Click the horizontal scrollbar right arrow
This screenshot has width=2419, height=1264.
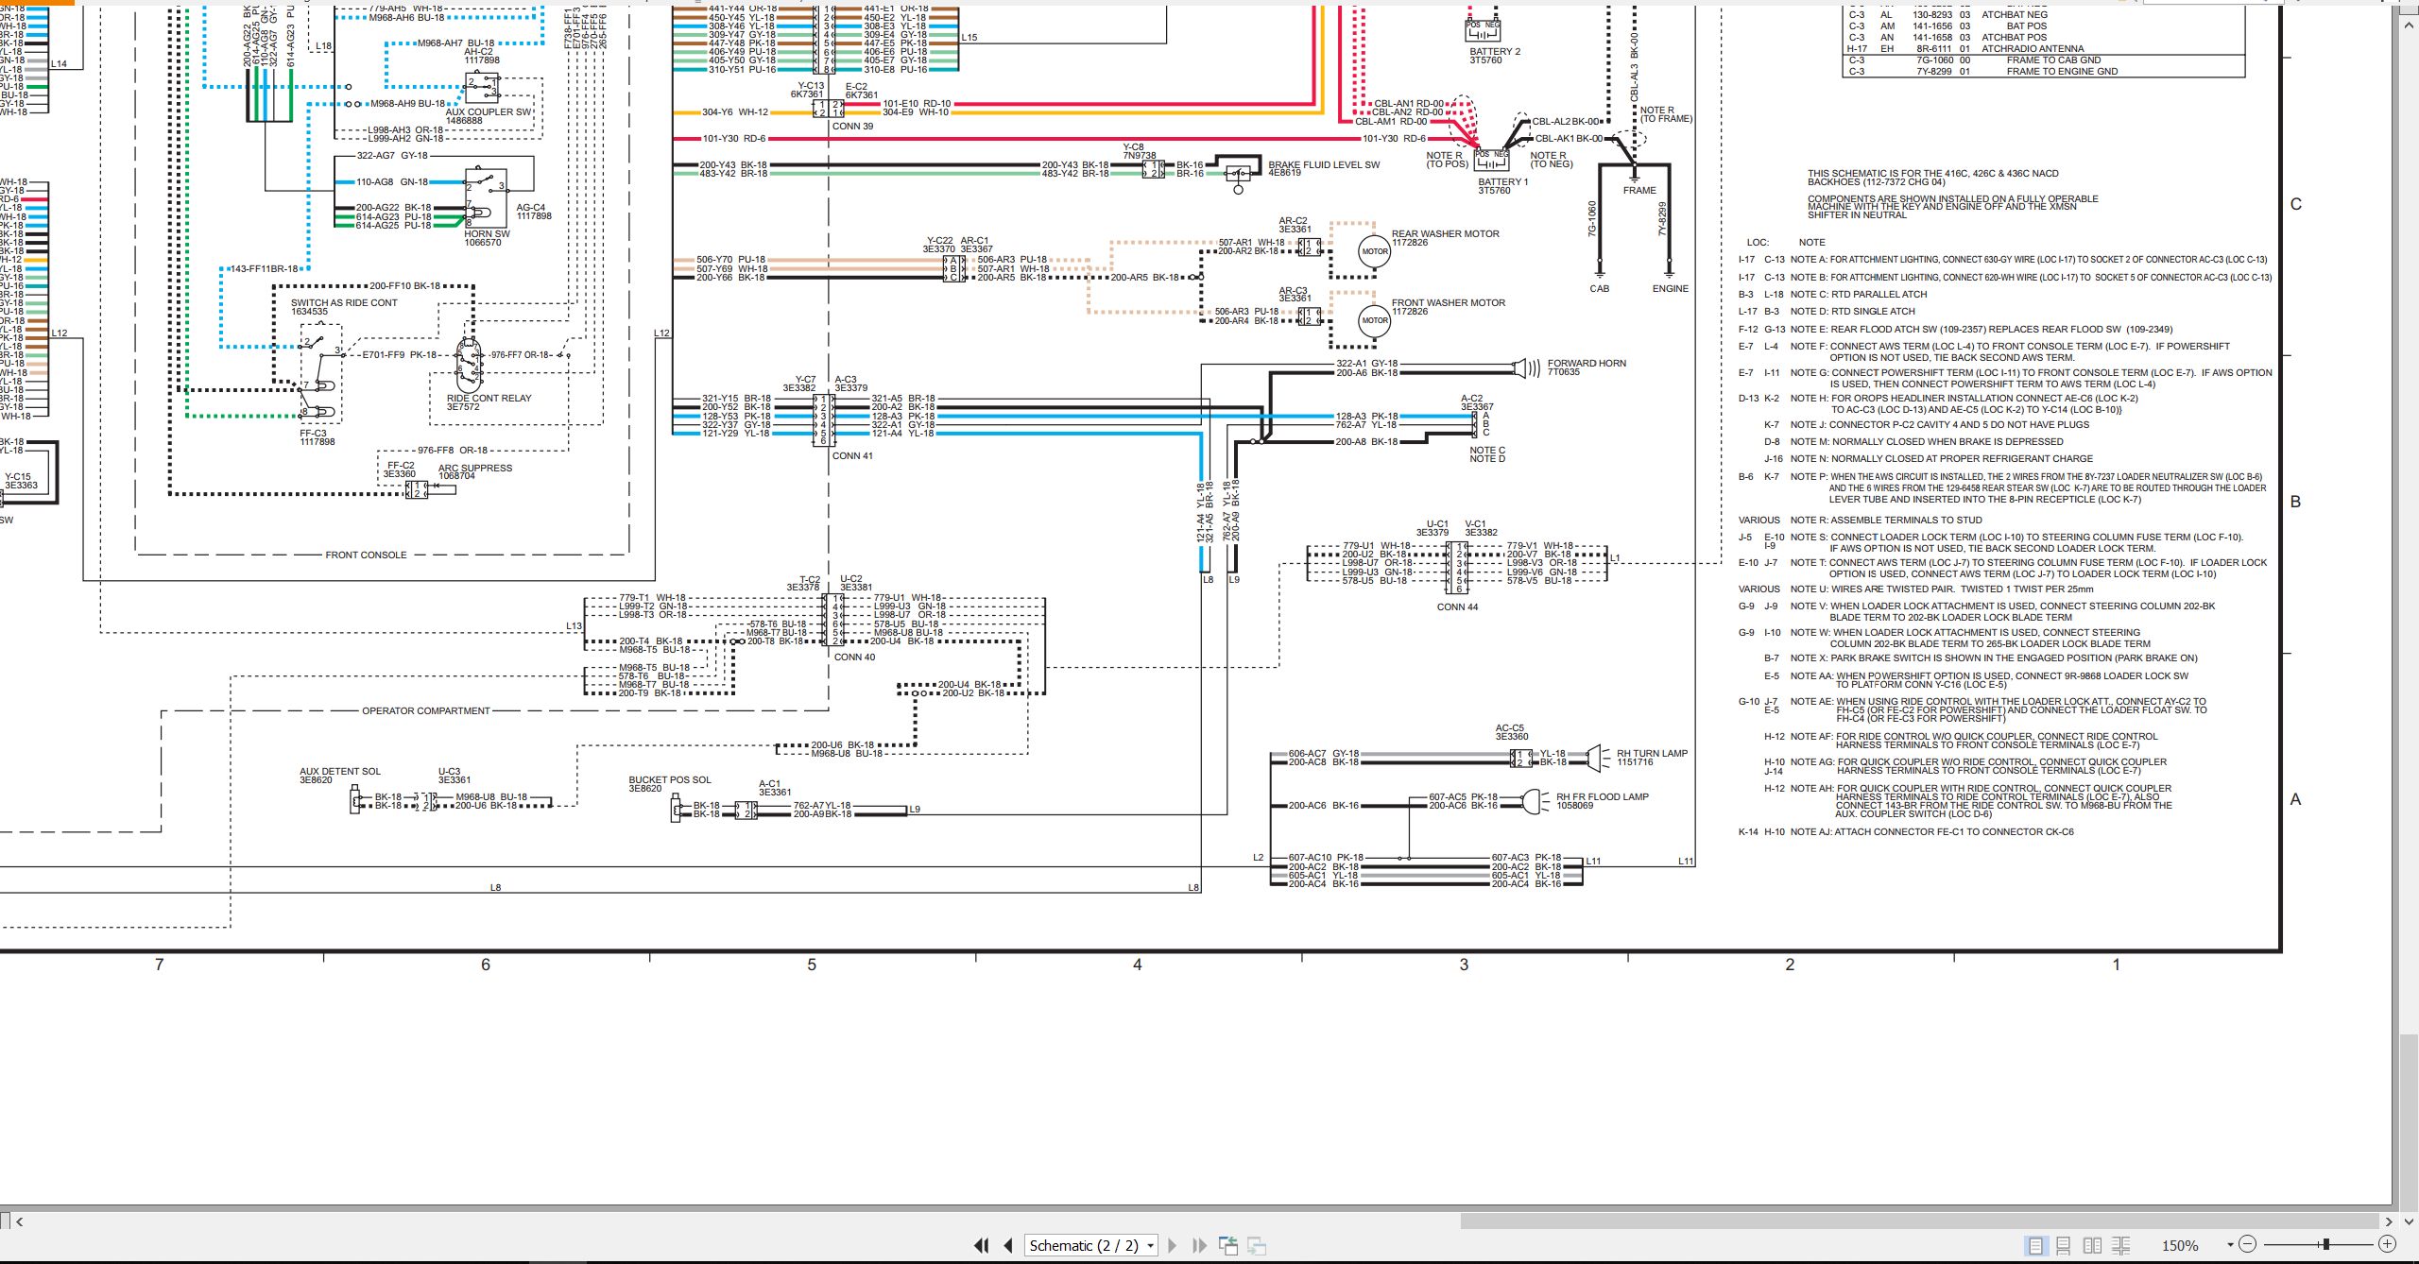[2388, 1221]
